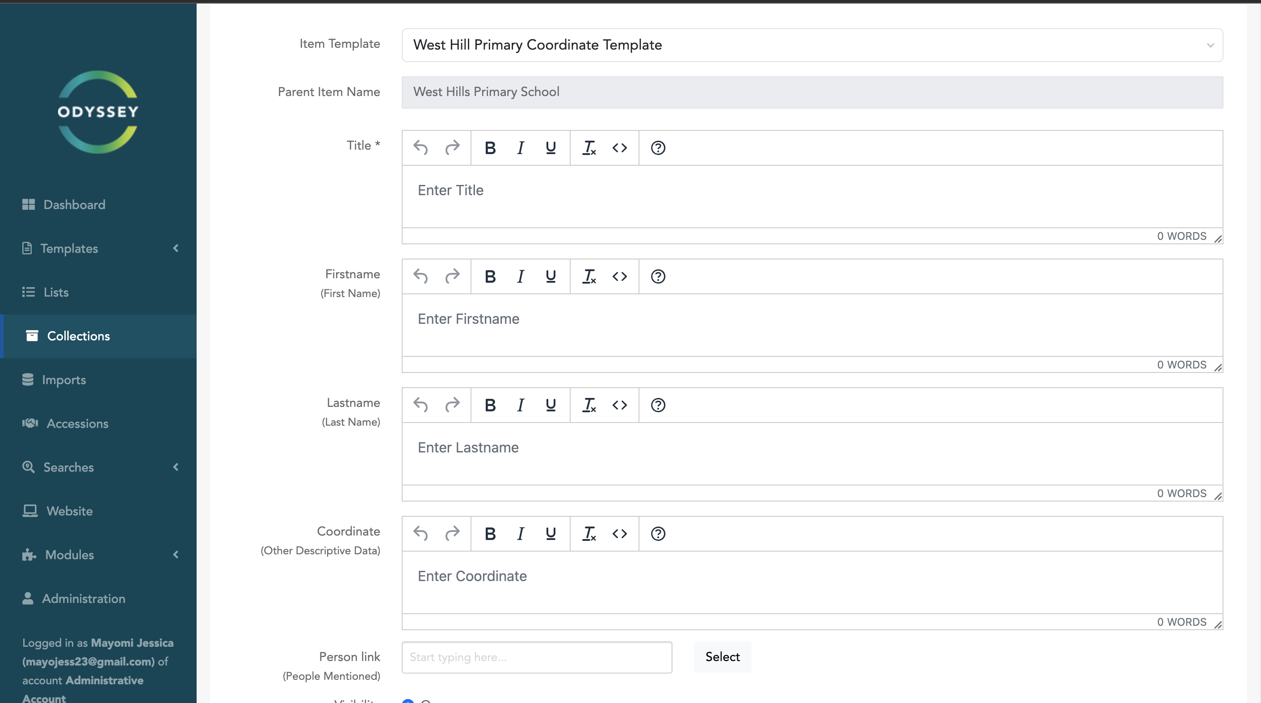Click the Odyssey logo in the sidebar

tap(98, 112)
